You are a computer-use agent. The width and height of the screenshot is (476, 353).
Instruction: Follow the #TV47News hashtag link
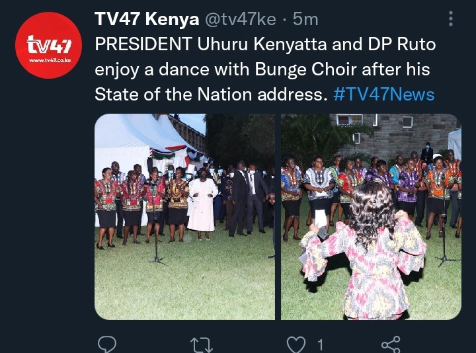[383, 95]
